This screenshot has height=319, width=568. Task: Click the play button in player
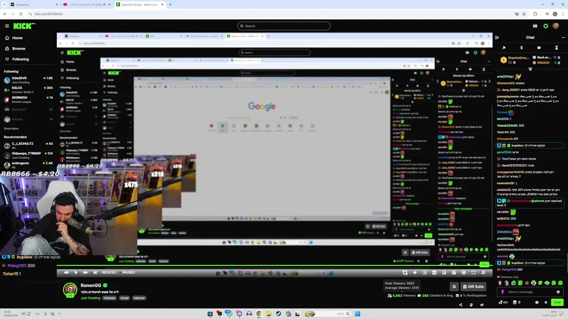(76, 272)
